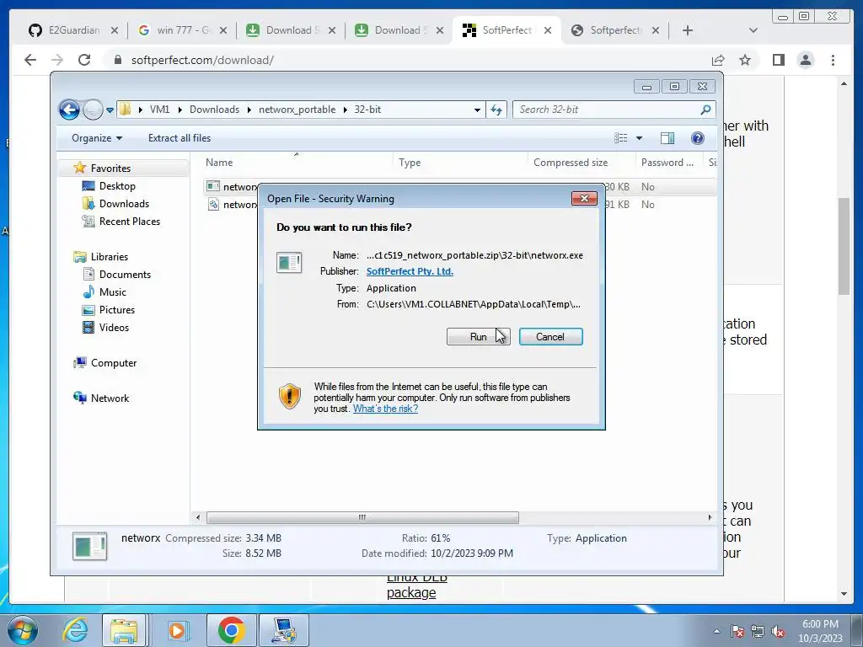Sort by Password column header
The height and width of the screenshot is (647, 863).
click(x=667, y=163)
